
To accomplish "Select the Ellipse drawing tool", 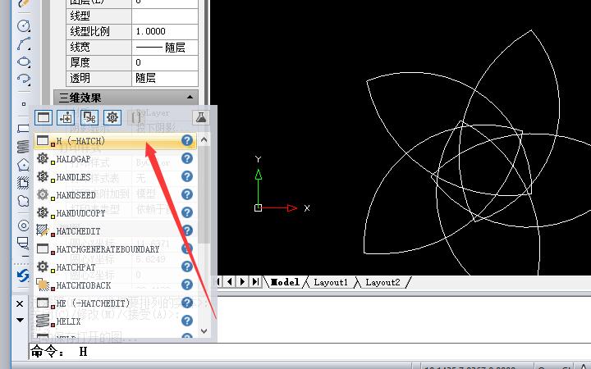I will (x=24, y=61).
